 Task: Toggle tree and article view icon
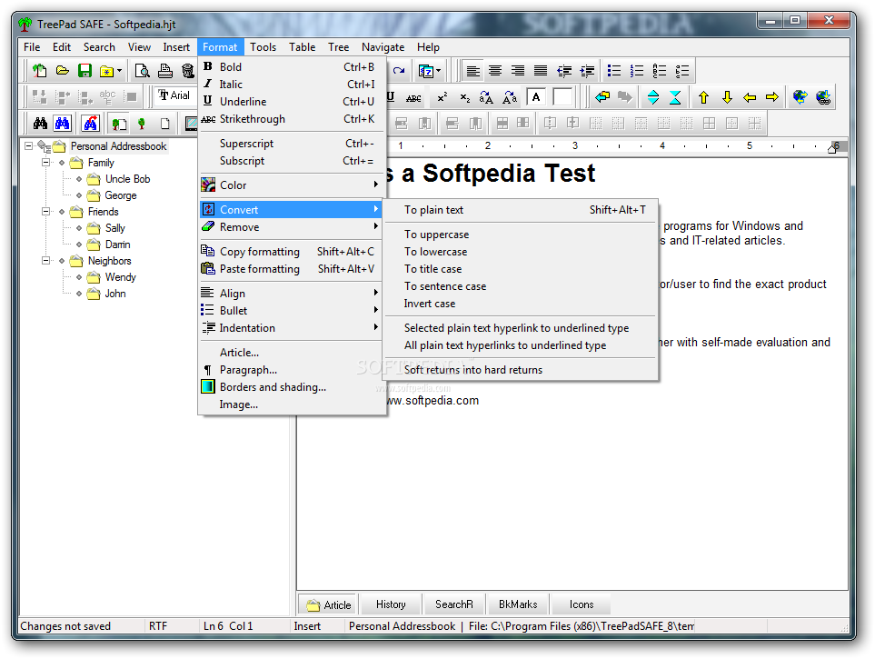pyautogui.click(x=119, y=124)
